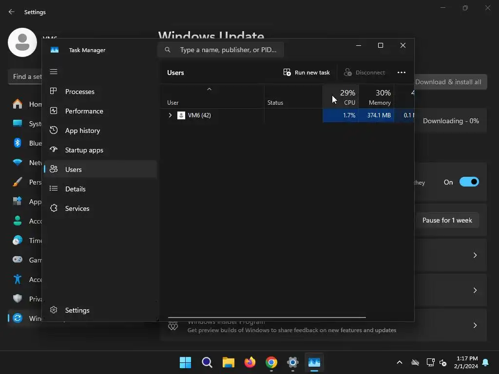Open the Windows Insider Program chevron
The height and width of the screenshot is (374, 499).
tap(475, 325)
